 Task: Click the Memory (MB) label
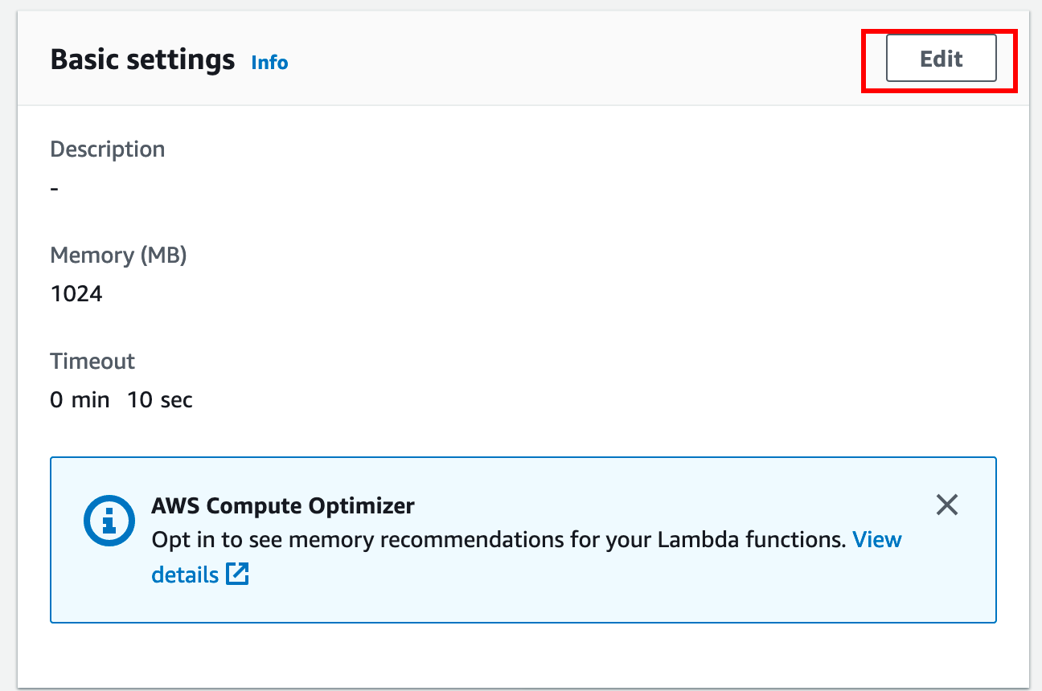118,256
